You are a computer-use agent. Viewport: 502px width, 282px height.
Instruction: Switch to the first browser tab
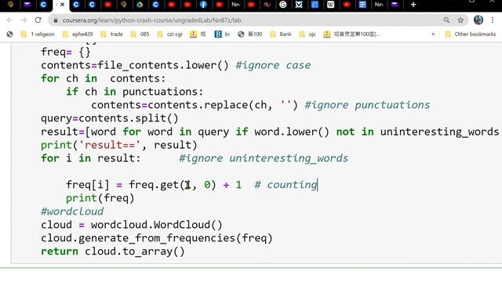[x=10, y=5]
